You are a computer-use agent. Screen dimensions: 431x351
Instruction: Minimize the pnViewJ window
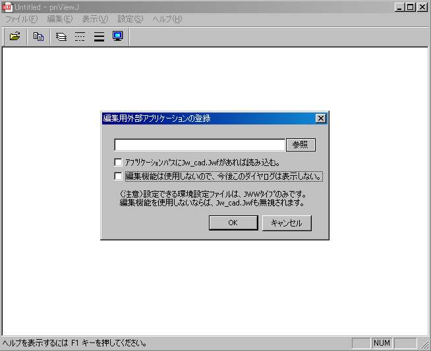pyautogui.click(x=399, y=7)
